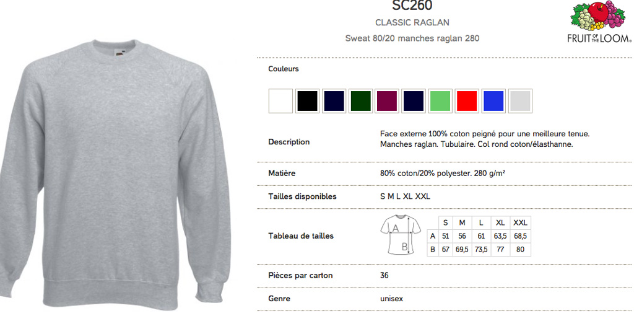Click the CLASSIC RAGLAN product name
The width and height of the screenshot is (634, 321).
[412, 23]
